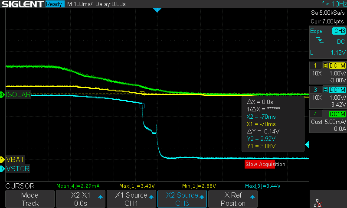Click the falling edge trigger slope icon
Viewport: 347px width, 208px height.
pos(320,41)
